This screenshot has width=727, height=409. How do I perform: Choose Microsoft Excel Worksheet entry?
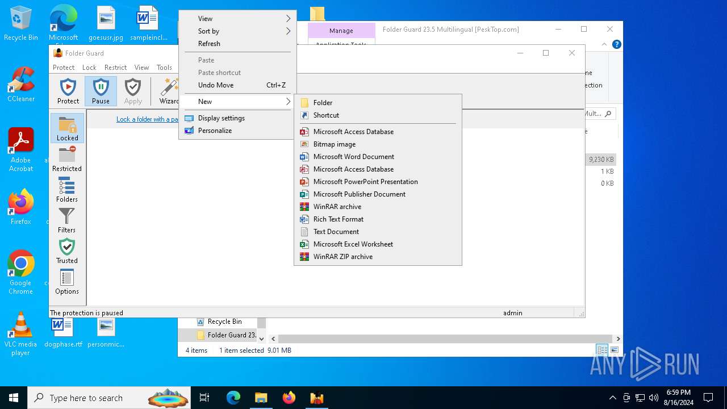(x=378, y=244)
